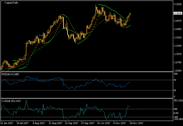Click the 2.9210 price axis label
The image size is (183, 126).
[178, 37]
